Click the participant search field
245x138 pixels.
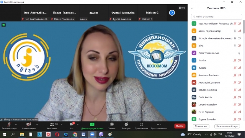[217, 16]
